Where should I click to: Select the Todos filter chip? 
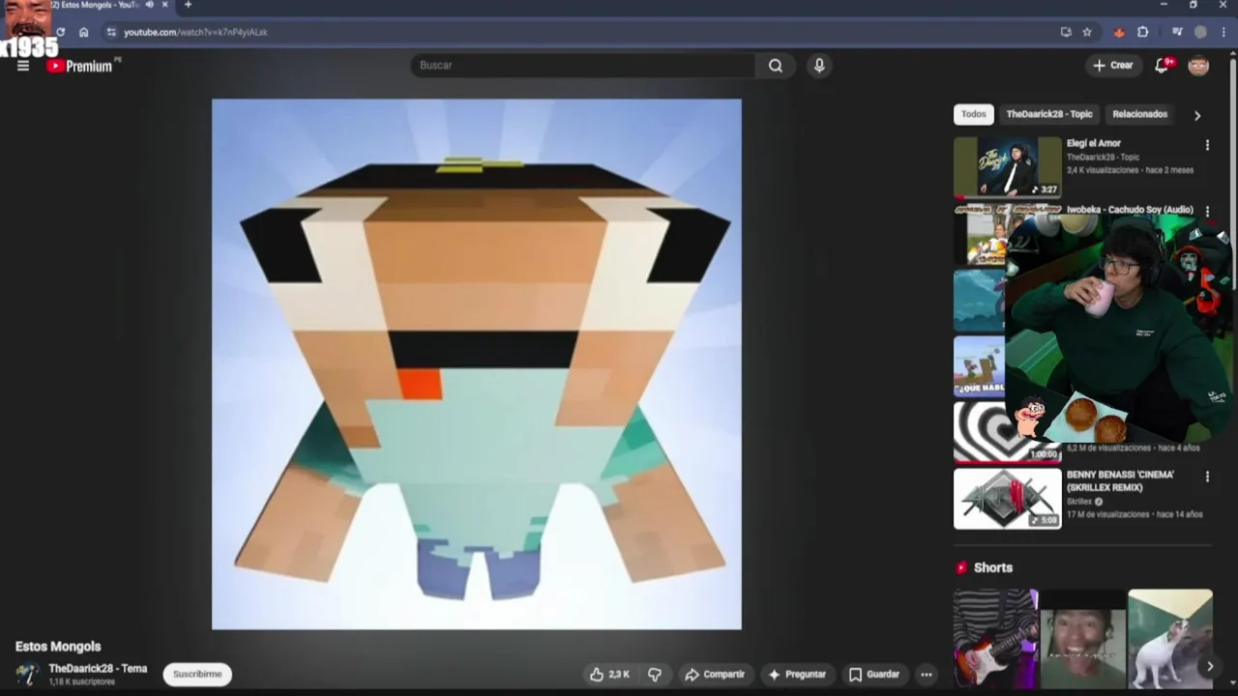pyautogui.click(x=974, y=114)
